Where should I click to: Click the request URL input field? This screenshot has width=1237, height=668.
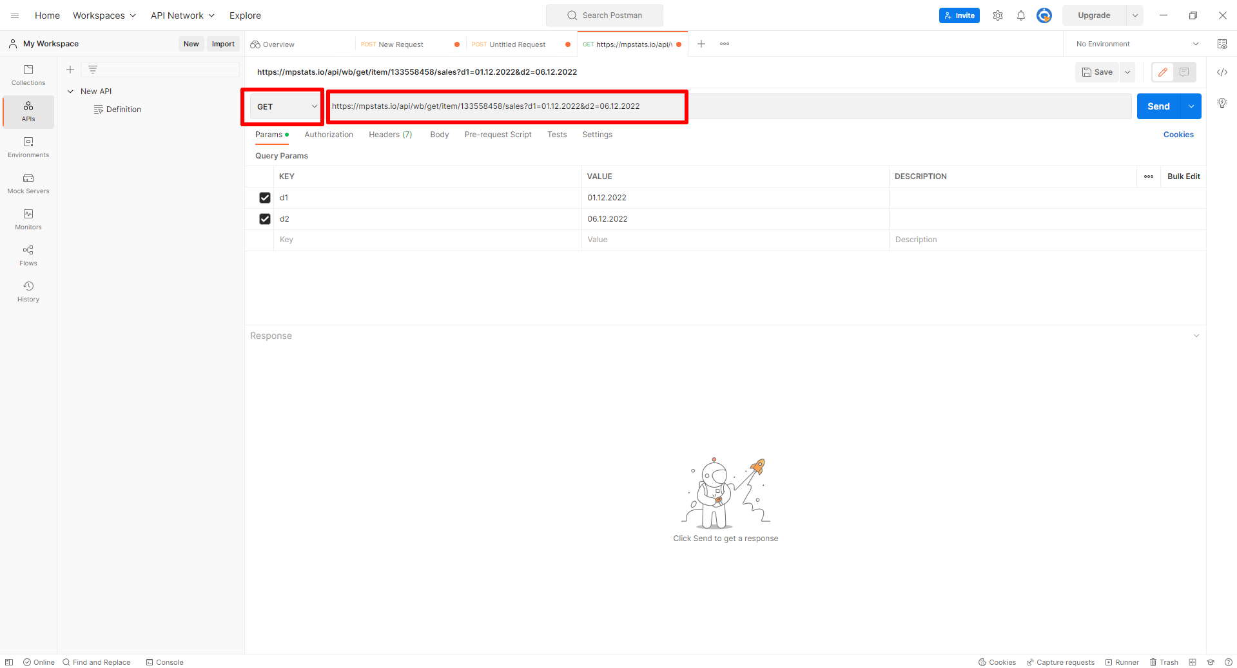click(x=729, y=106)
